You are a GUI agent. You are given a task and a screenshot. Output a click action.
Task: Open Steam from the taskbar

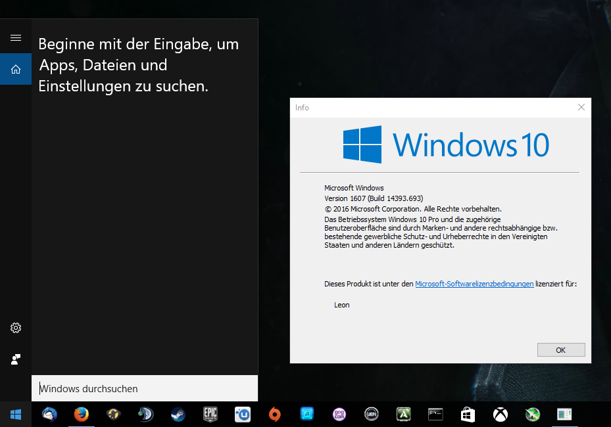click(x=178, y=415)
